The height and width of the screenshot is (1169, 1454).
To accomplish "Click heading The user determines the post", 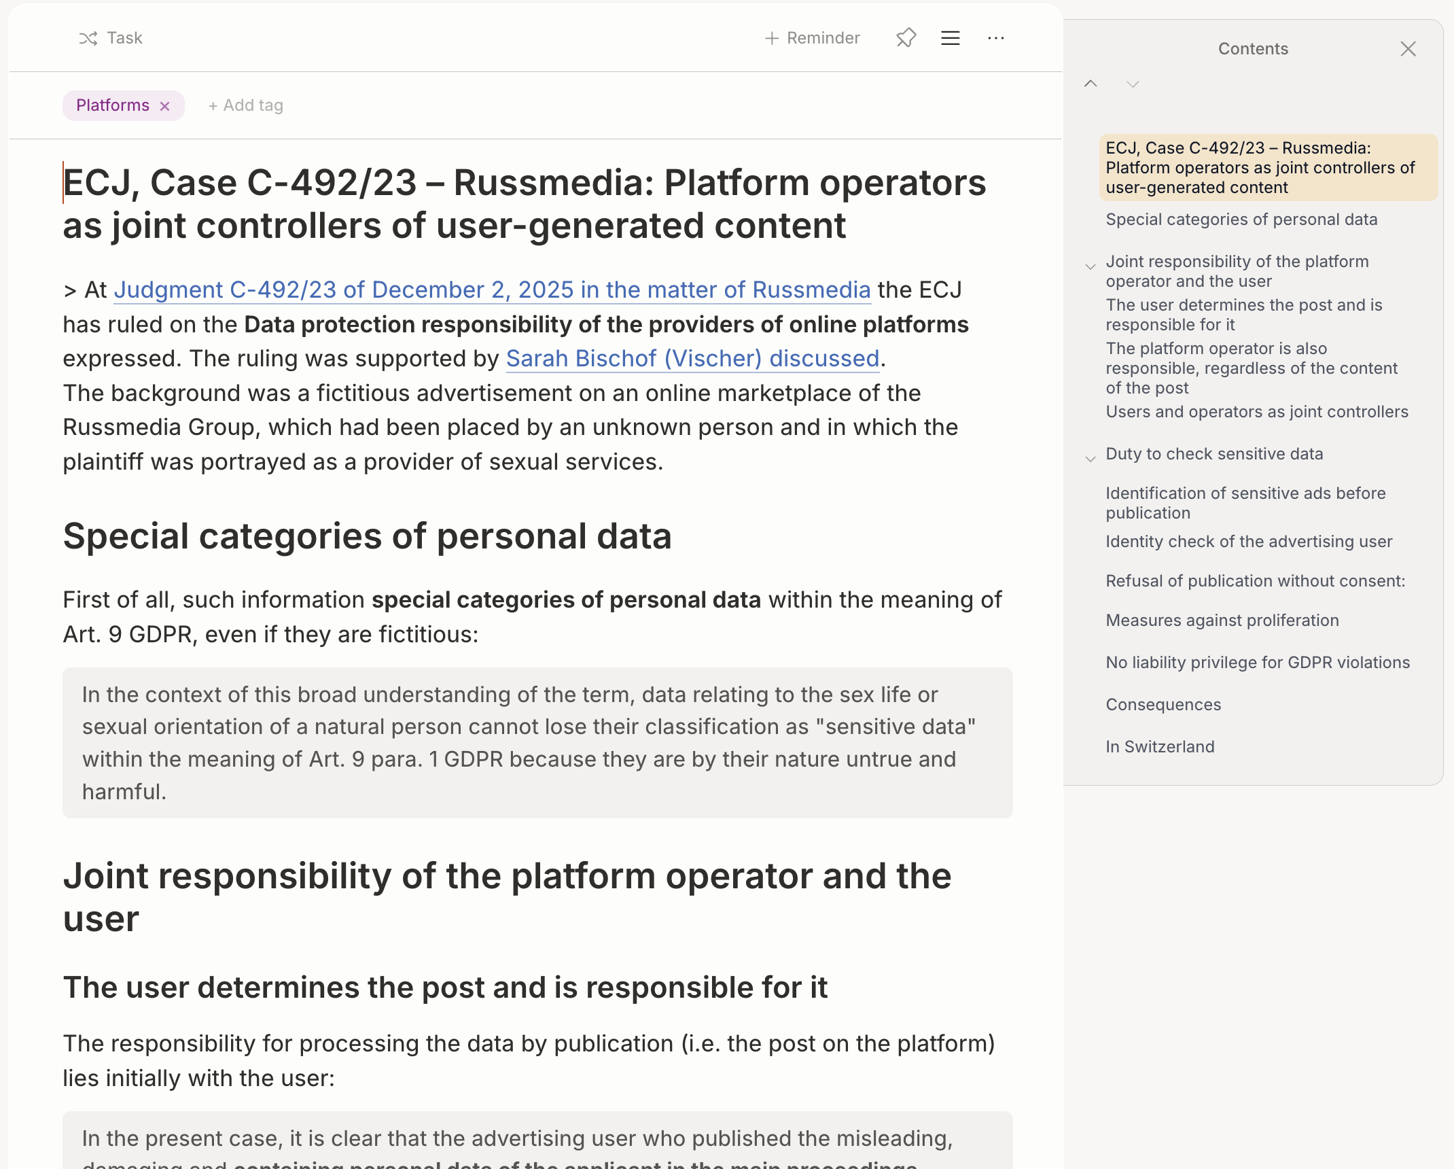I will (x=445, y=988).
